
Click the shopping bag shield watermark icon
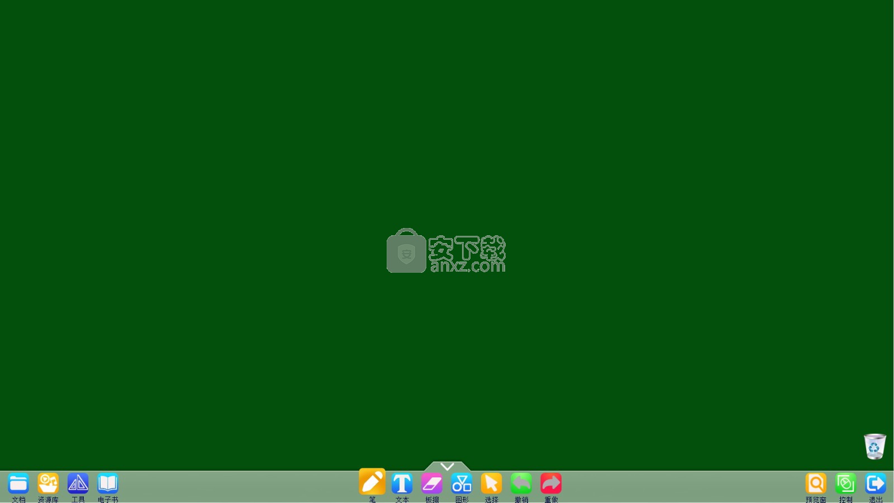406,252
